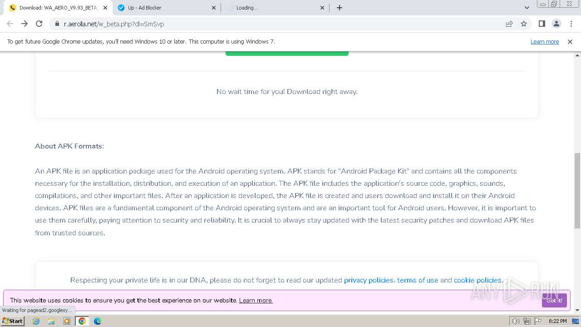
Task: Open the volume control in the system tray
Action: pos(516,321)
